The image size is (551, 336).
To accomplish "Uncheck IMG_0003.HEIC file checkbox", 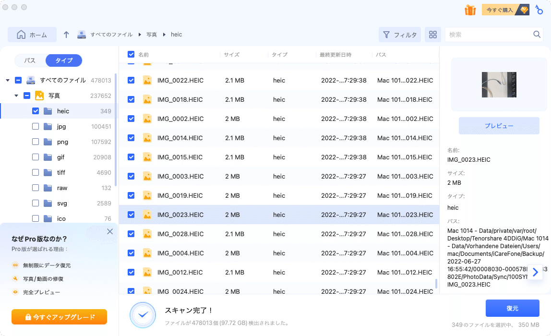I will coord(131,177).
